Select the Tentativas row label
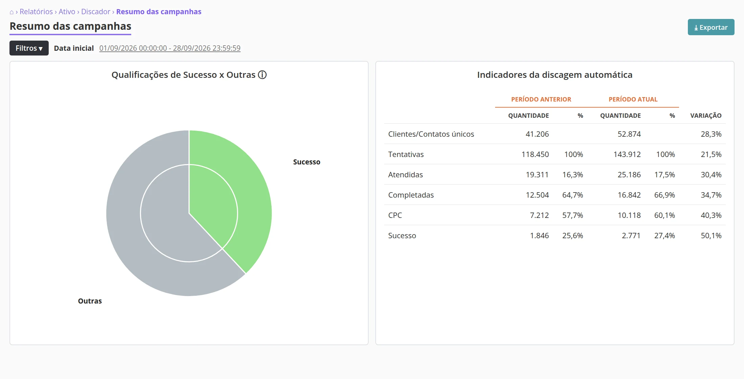744x379 pixels. coord(406,154)
